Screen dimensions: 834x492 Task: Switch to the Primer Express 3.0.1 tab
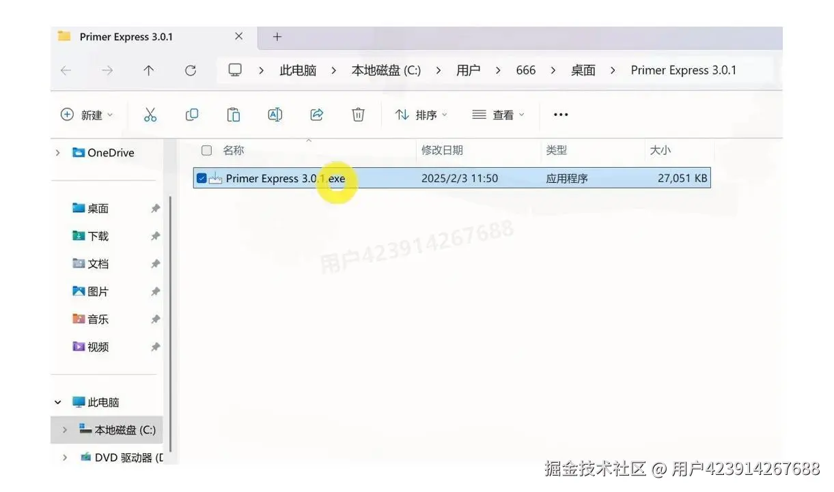pyautogui.click(x=126, y=37)
